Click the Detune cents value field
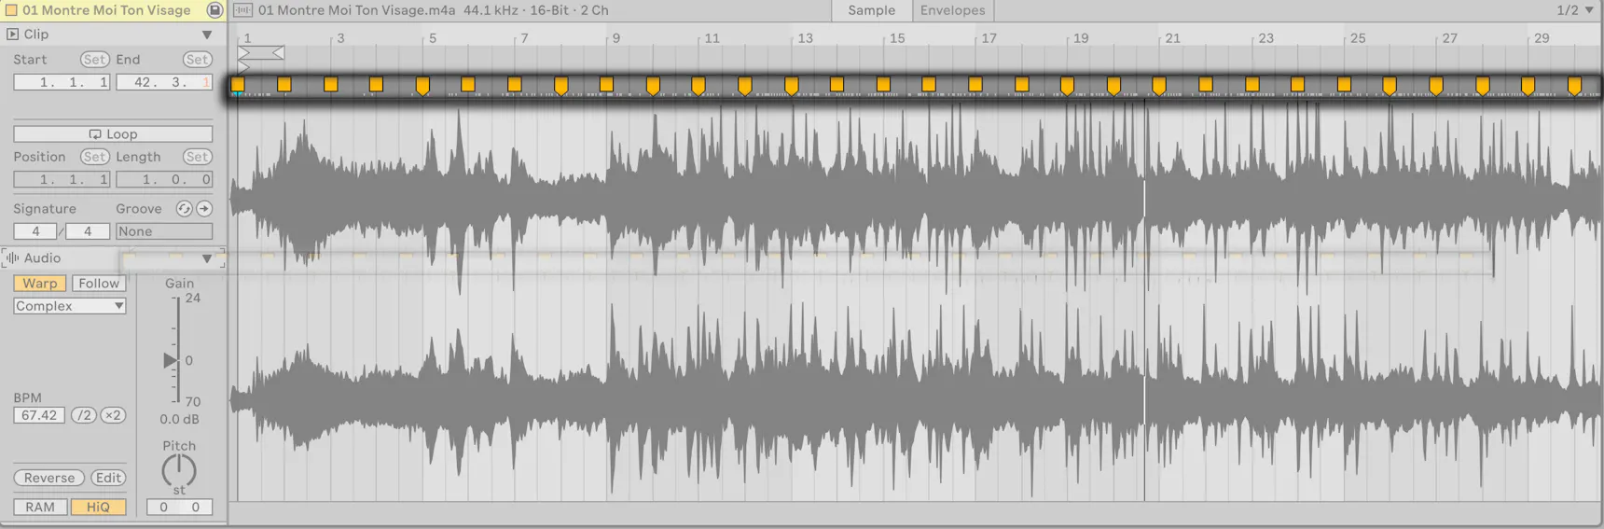 (196, 507)
